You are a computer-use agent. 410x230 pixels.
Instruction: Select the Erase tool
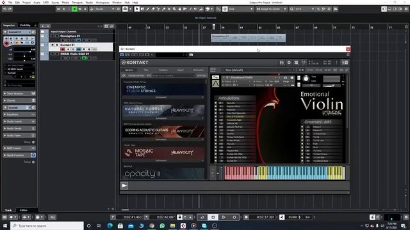pyautogui.click(x=153, y=9)
